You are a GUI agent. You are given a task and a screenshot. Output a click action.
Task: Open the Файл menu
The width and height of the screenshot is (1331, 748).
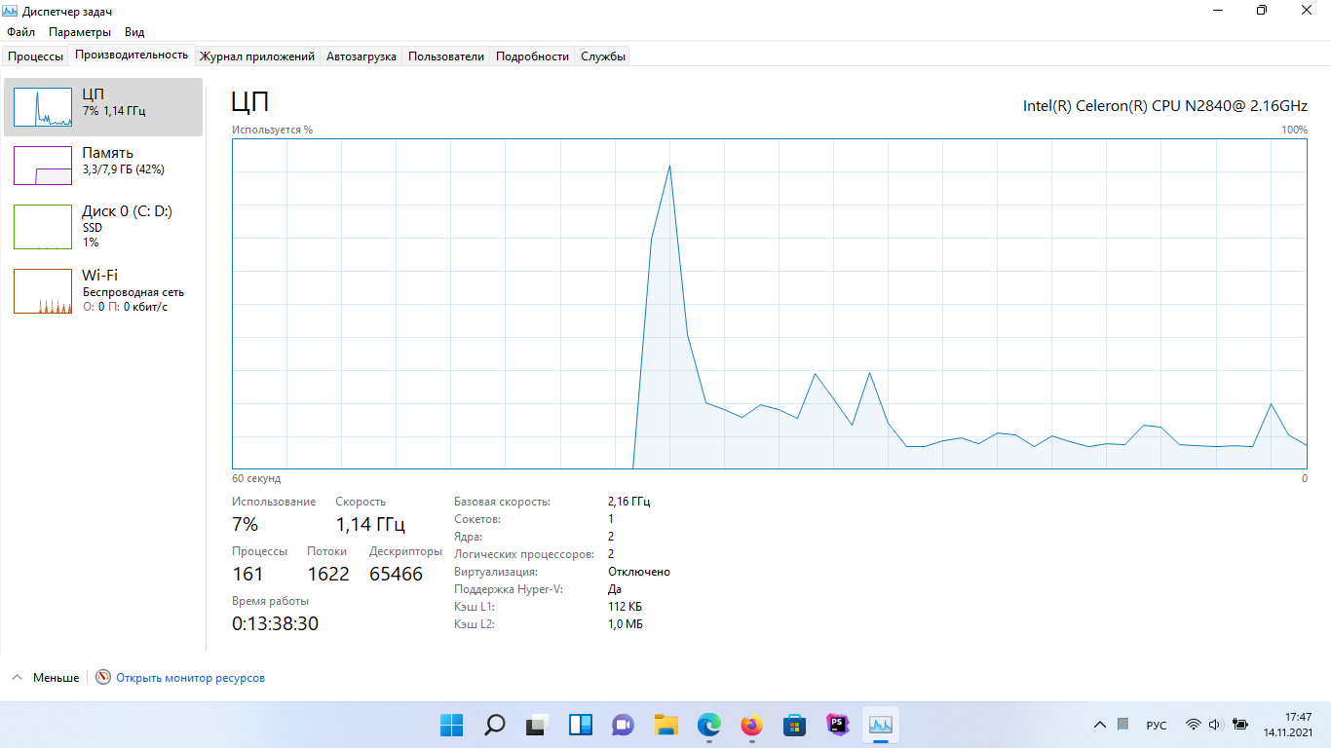coord(20,32)
